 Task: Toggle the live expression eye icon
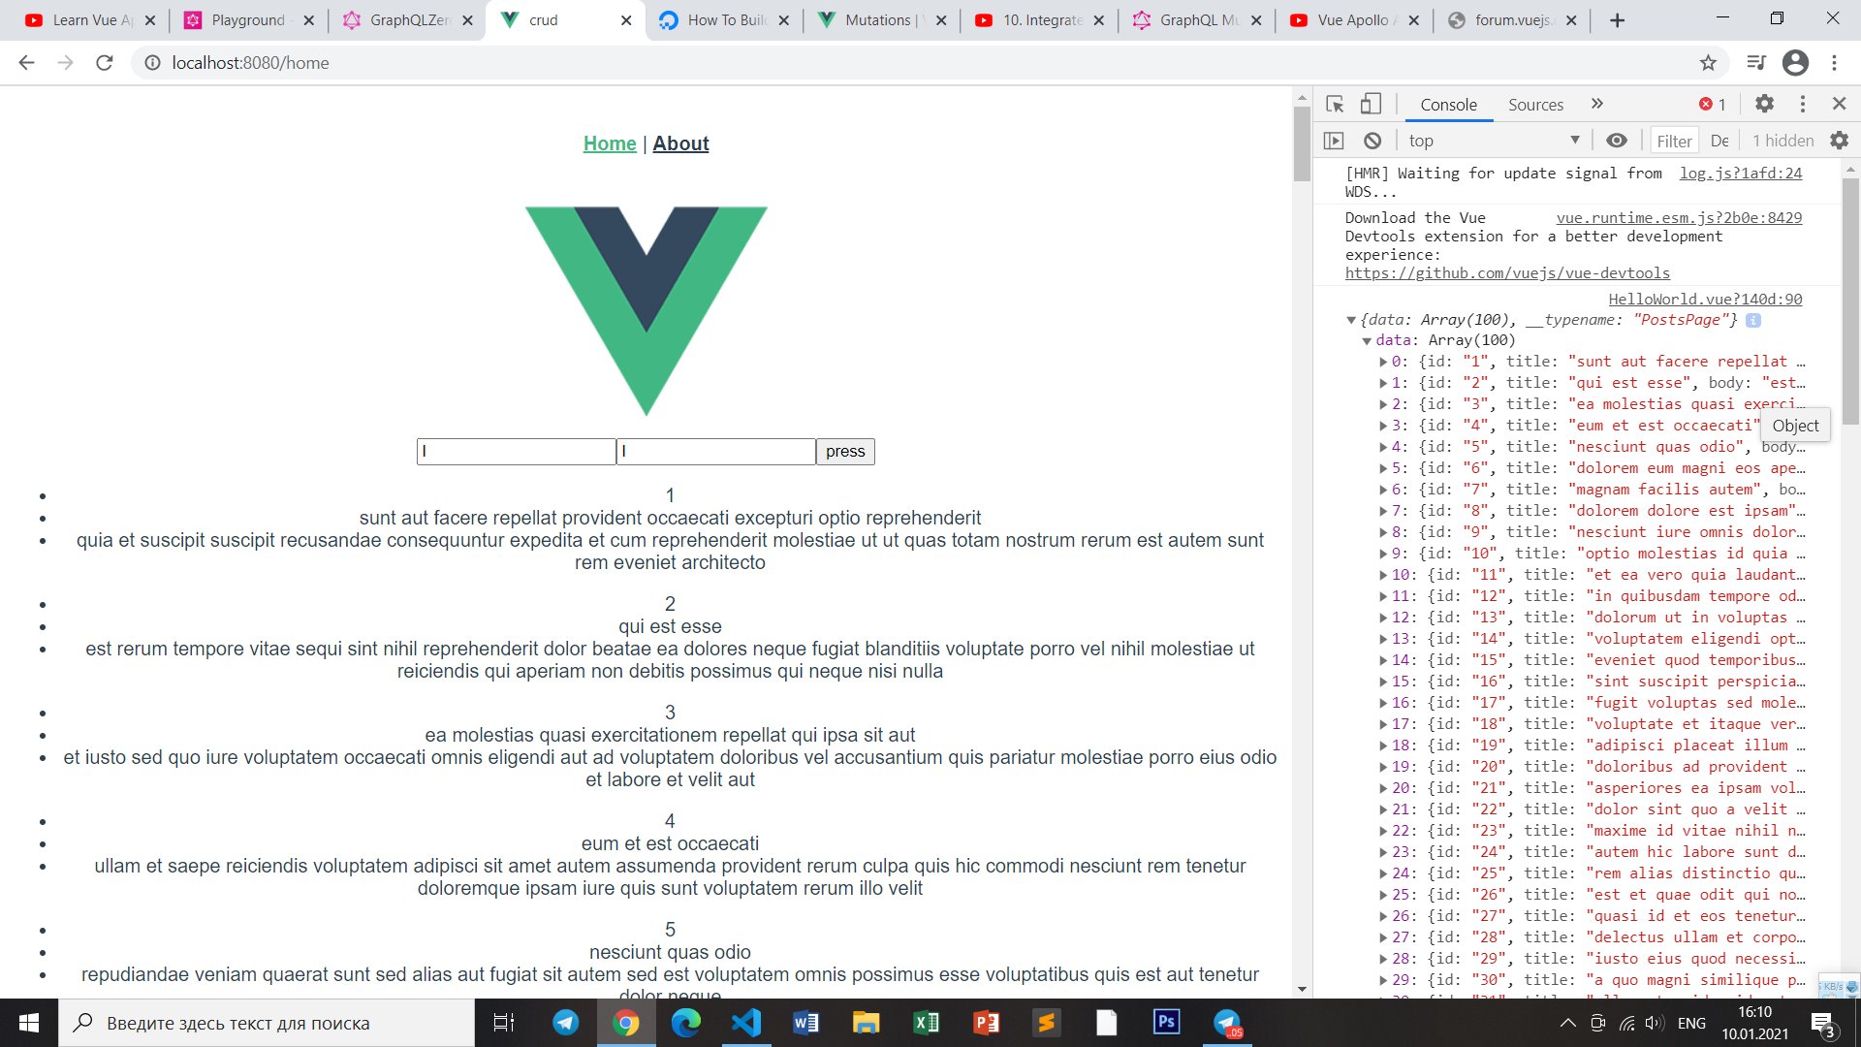(x=1617, y=141)
